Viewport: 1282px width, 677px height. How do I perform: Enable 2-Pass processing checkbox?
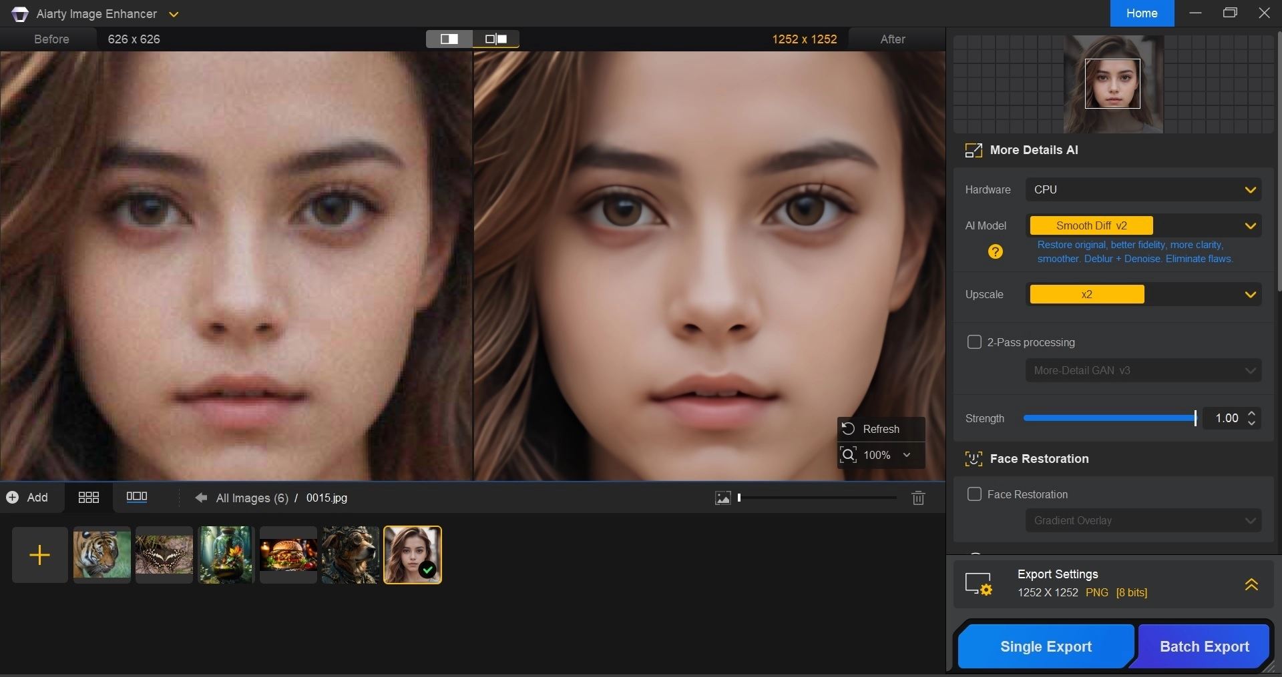pyautogui.click(x=974, y=342)
